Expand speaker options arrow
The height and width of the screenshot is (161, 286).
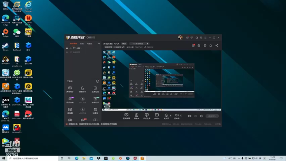tap(181, 115)
